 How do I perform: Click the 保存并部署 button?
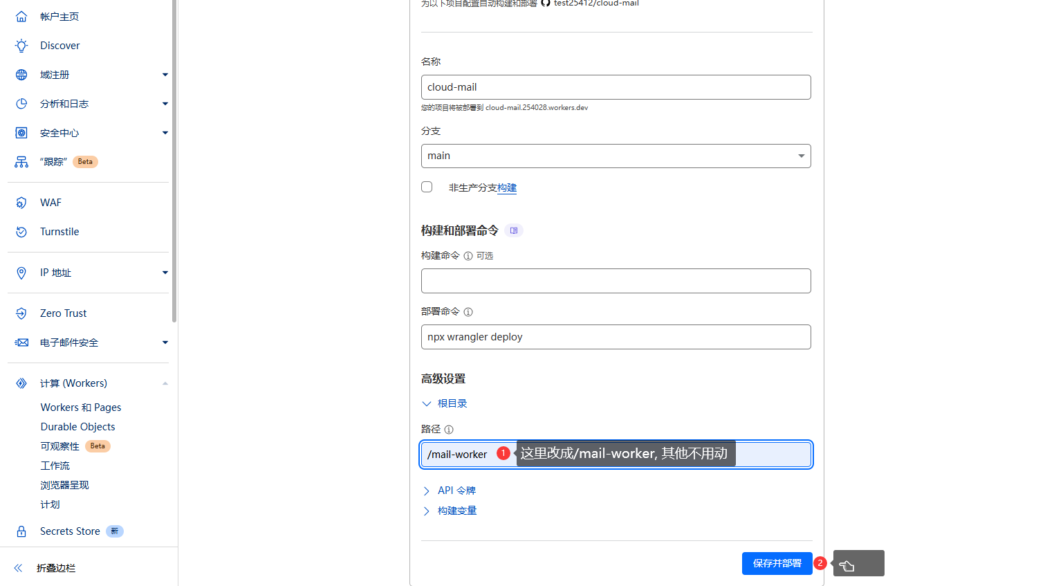[x=777, y=563]
